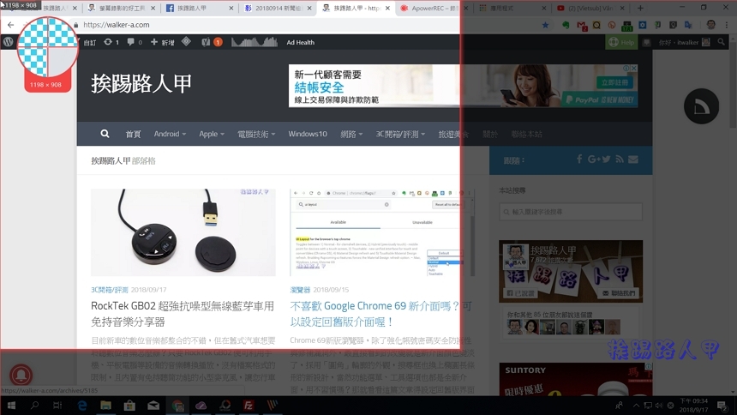Go to 首頁 home in navigation
This screenshot has width=737, height=415.
click(133, 134)
